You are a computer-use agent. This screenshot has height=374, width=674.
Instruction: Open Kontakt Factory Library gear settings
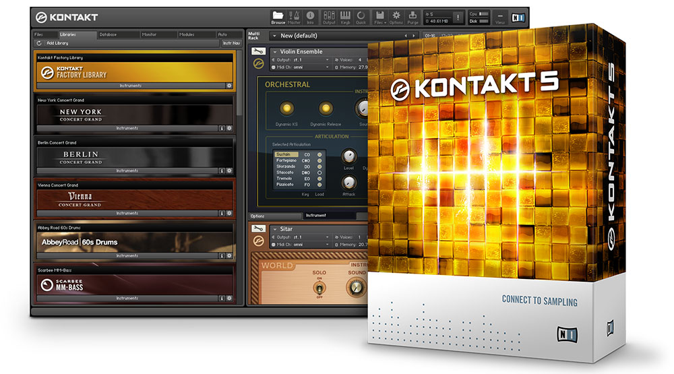(229, 86)
